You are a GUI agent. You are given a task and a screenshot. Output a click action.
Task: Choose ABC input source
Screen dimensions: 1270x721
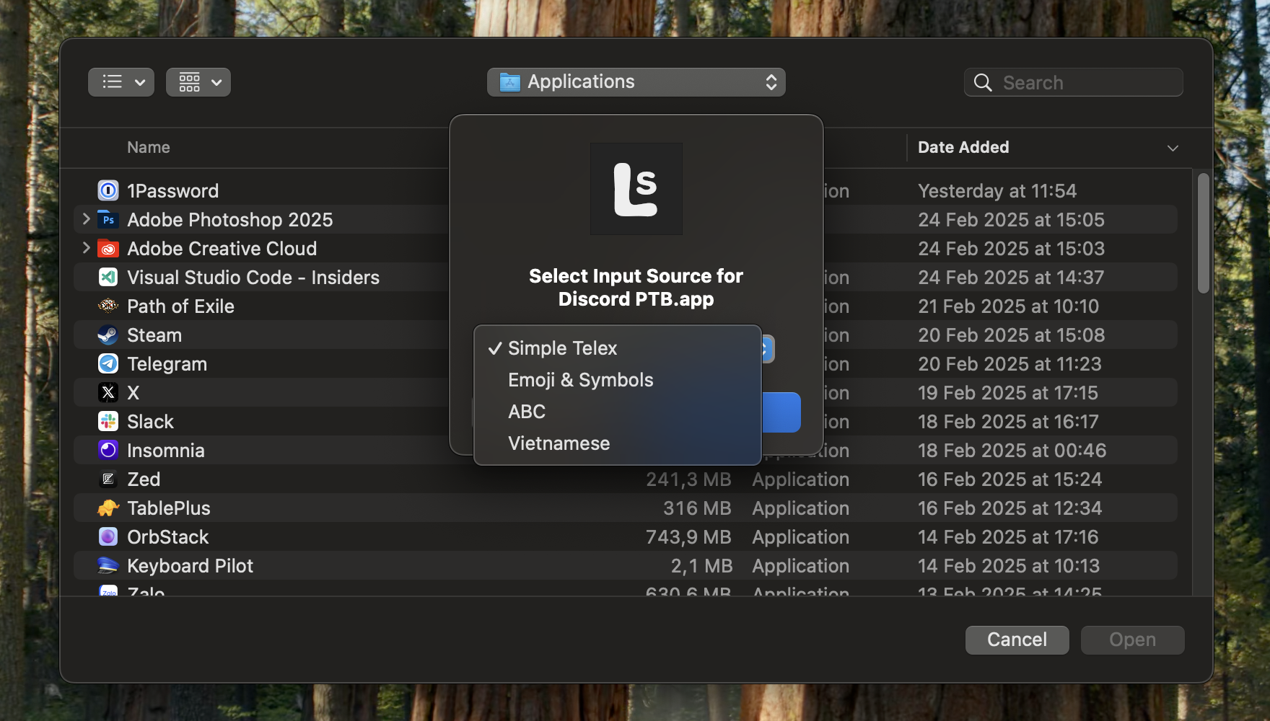click(618, 412)
